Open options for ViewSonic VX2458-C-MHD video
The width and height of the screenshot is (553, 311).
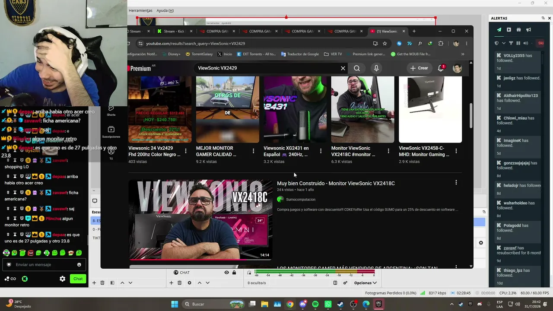[456, 151]
